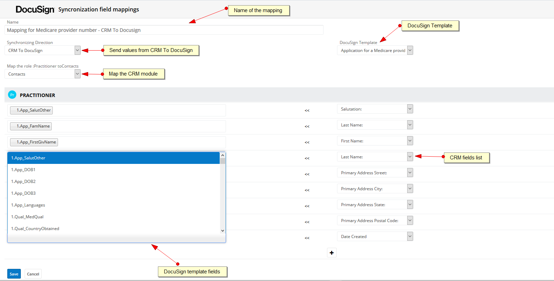This screenshot has height=281, width=554.
Task: Open Primary Address Postal Code dropdown
Action: pyautogui.click(x=375, y=220)
